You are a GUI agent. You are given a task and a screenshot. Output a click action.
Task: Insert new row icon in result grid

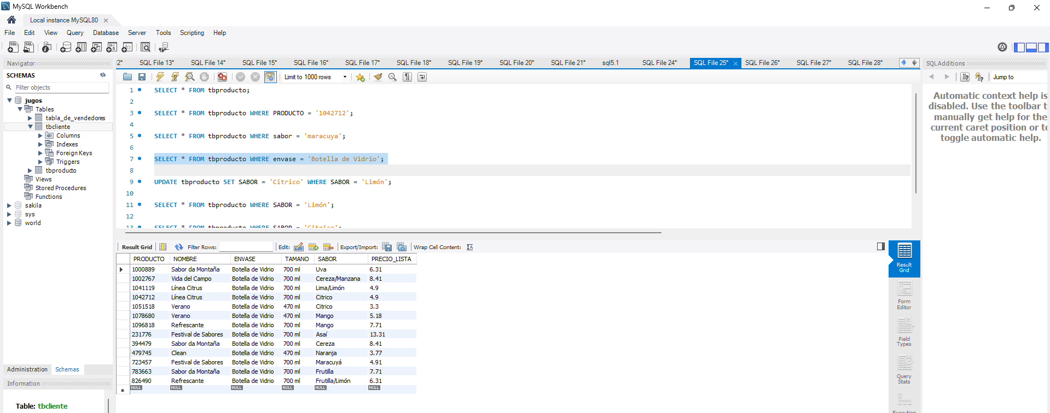(314, 247)
